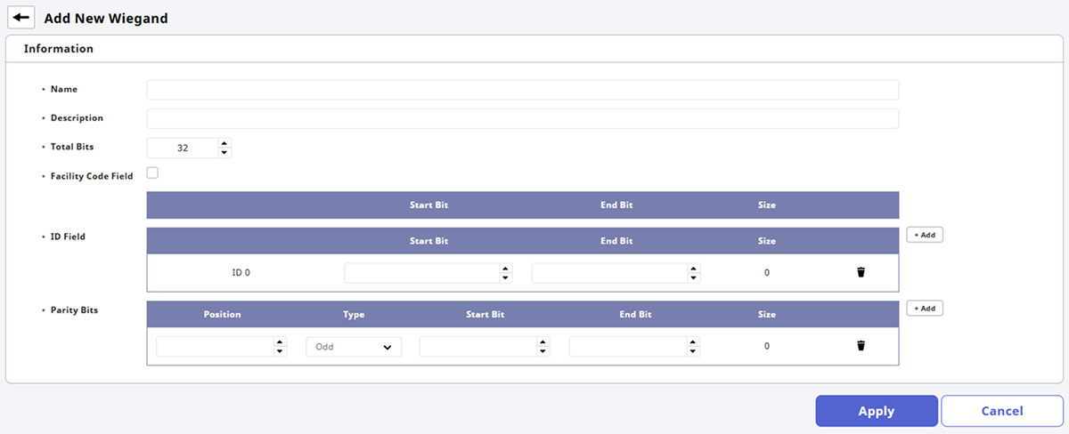Increment parity Start Bit value

(x=543, y=342)
